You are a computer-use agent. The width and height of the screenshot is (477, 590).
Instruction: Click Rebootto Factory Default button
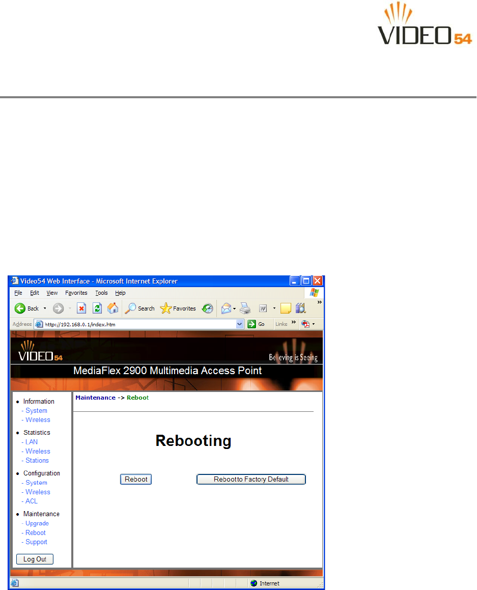click(251, 480)
